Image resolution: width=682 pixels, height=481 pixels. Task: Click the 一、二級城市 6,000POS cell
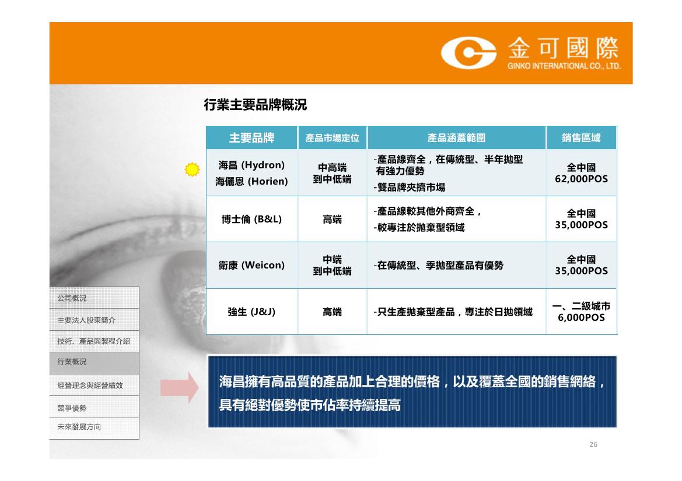pos(581,312)
